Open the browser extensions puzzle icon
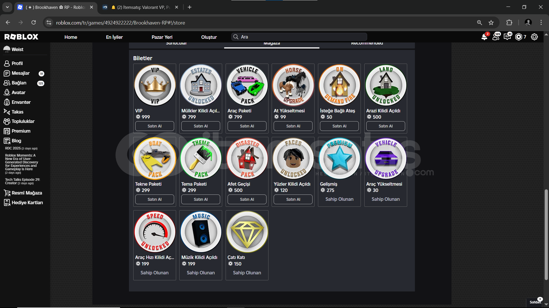Viewport: 549px width, 308px height. pyautogui.click(x=509, y=23)
